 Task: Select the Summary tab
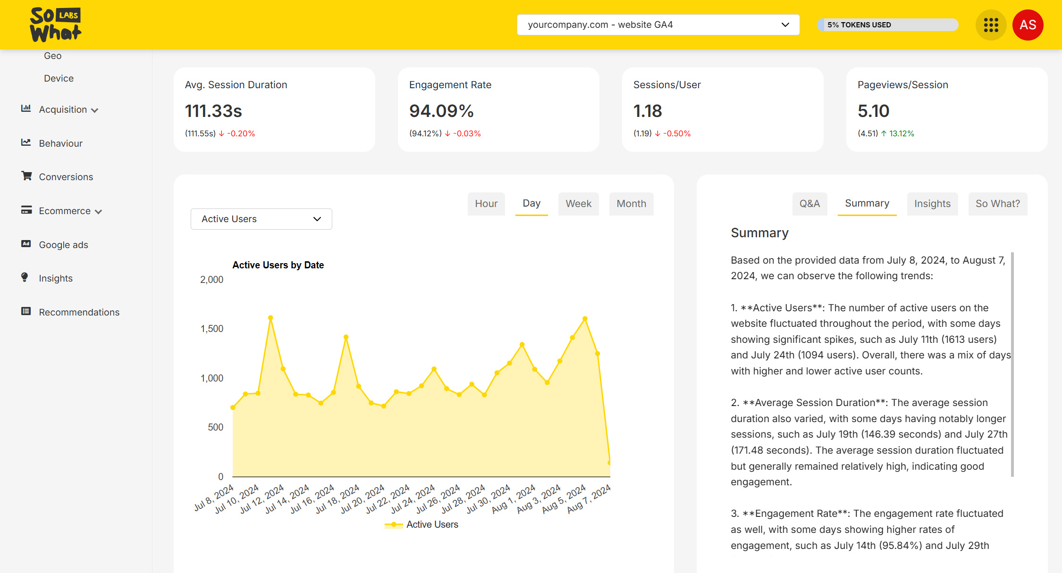point(867,204)
